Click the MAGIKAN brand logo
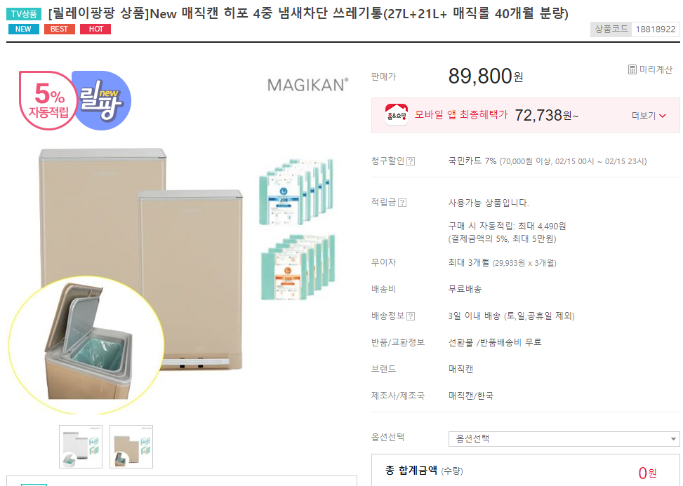Image resolution: width=683 pixels, height=486 pixels. (x=308, y=85)
